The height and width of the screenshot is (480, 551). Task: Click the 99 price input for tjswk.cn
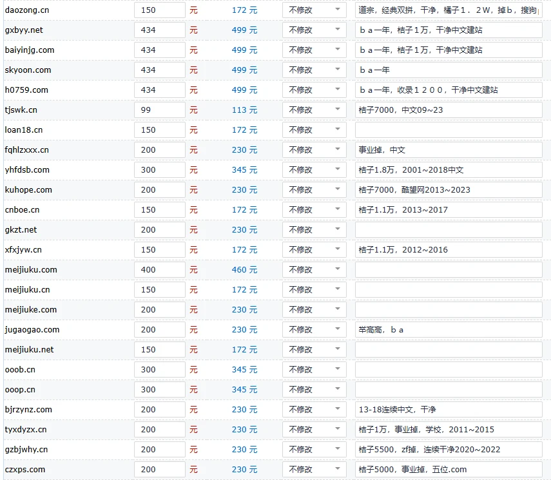coord(159,110)
